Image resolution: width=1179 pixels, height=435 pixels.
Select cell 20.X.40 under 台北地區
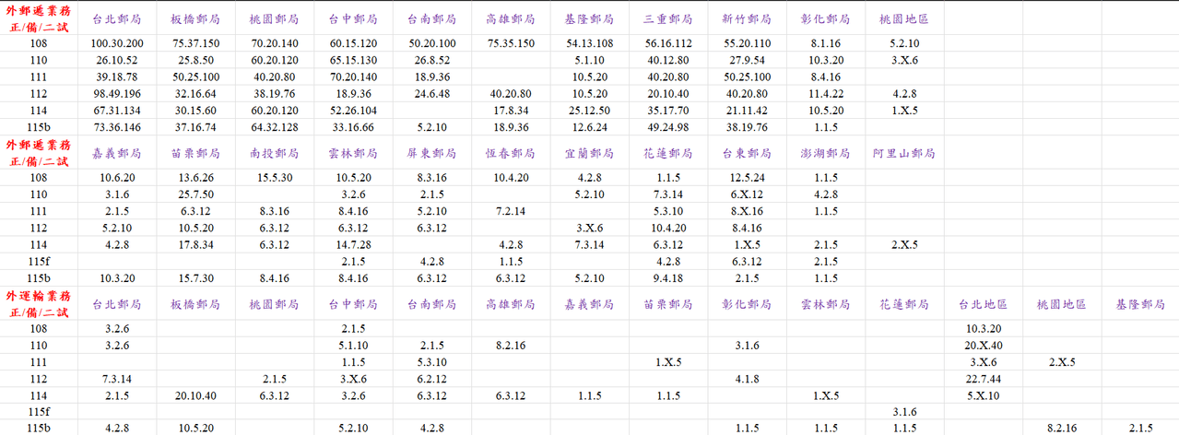coord(983,345)
